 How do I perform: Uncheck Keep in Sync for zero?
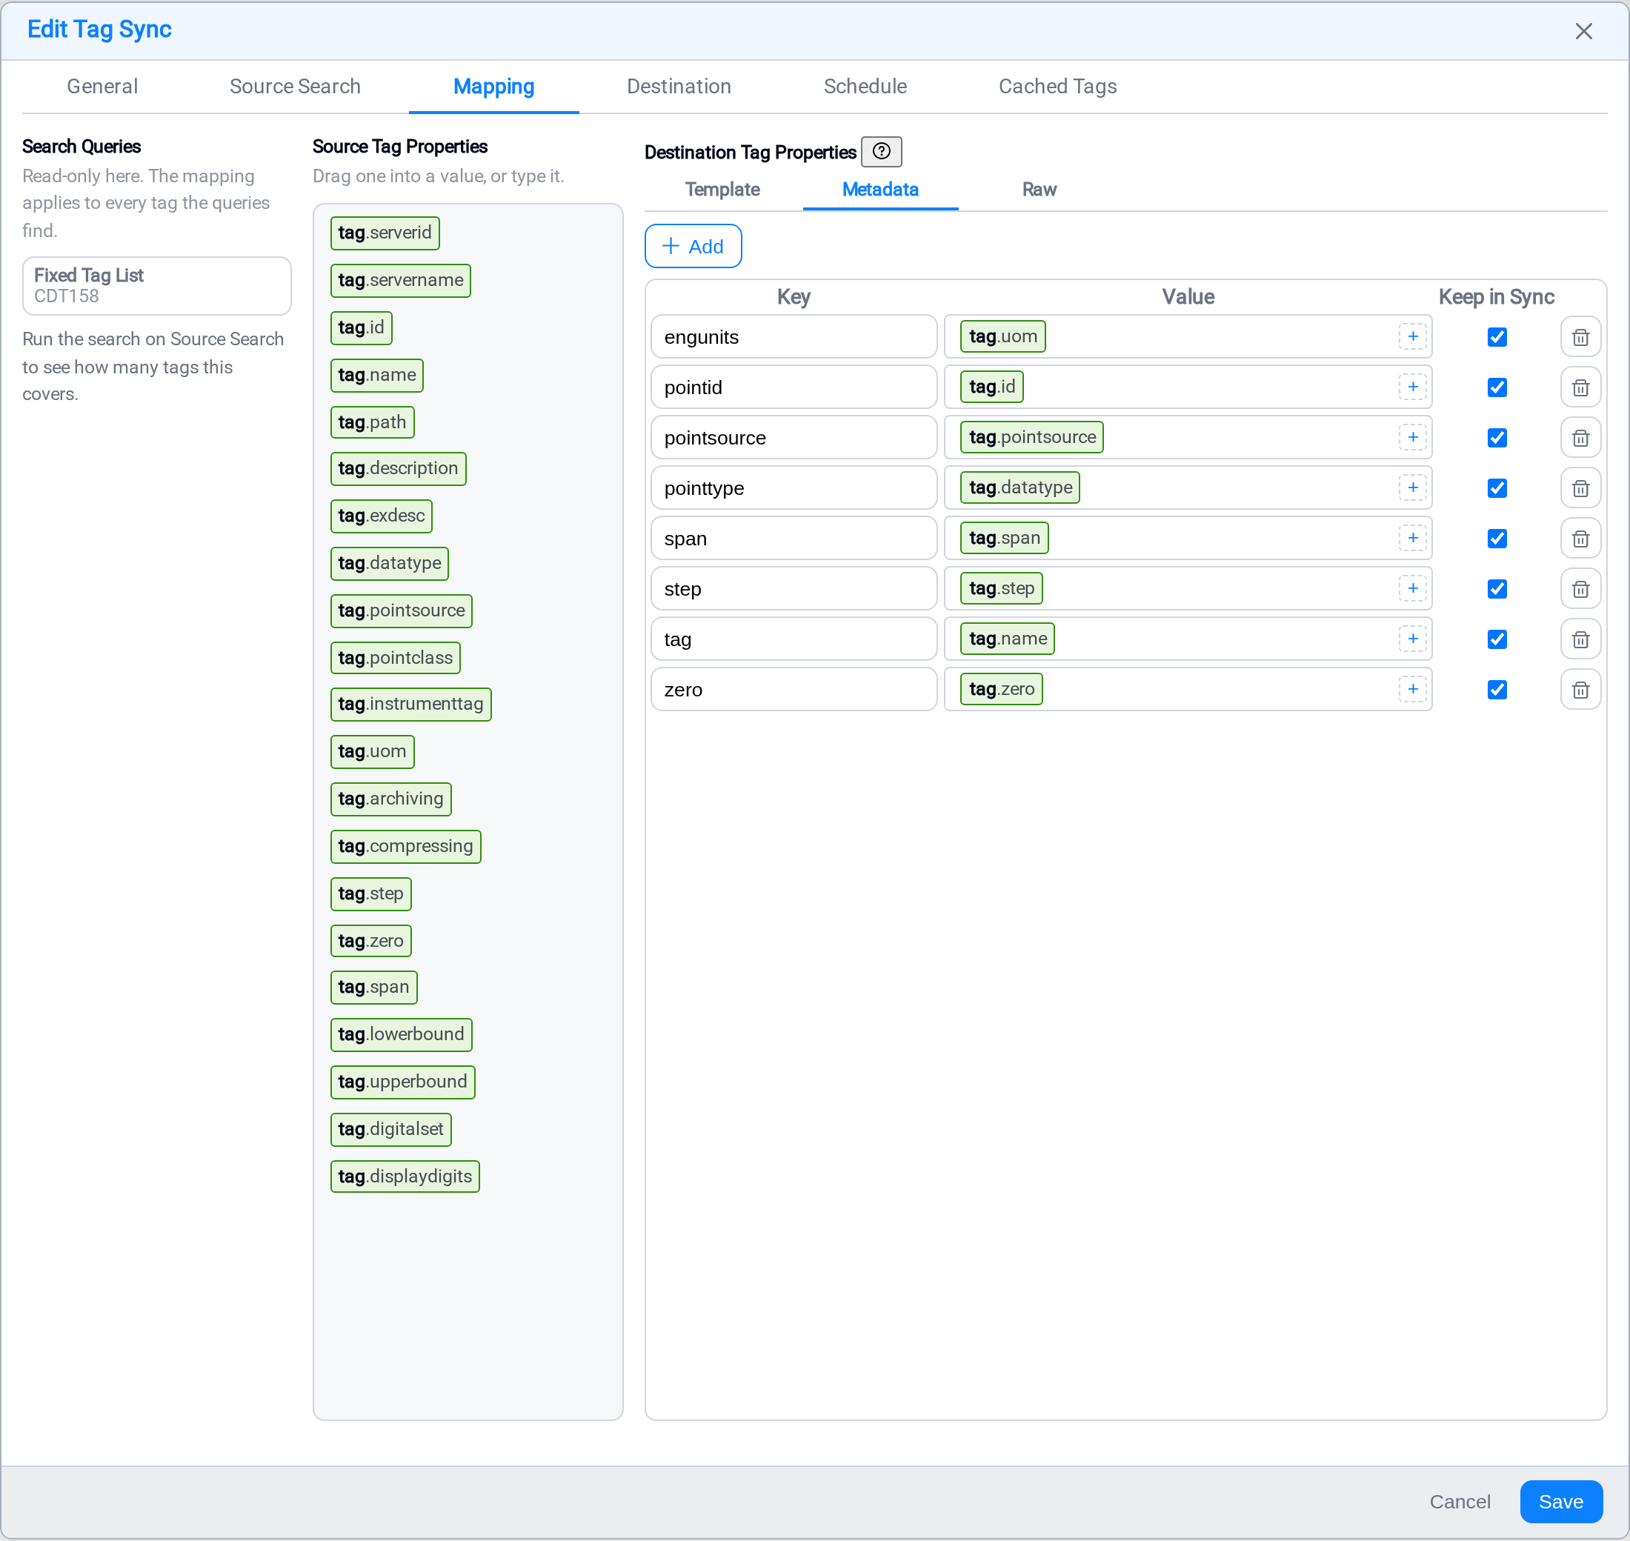(1497, 689)
